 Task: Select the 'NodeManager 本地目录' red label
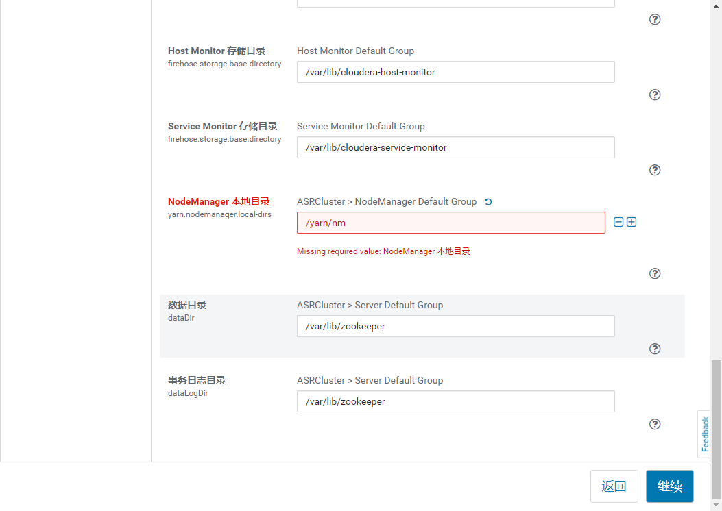click(219, 202)
